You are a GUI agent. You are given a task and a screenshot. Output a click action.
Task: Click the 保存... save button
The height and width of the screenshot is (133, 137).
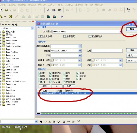132,61
